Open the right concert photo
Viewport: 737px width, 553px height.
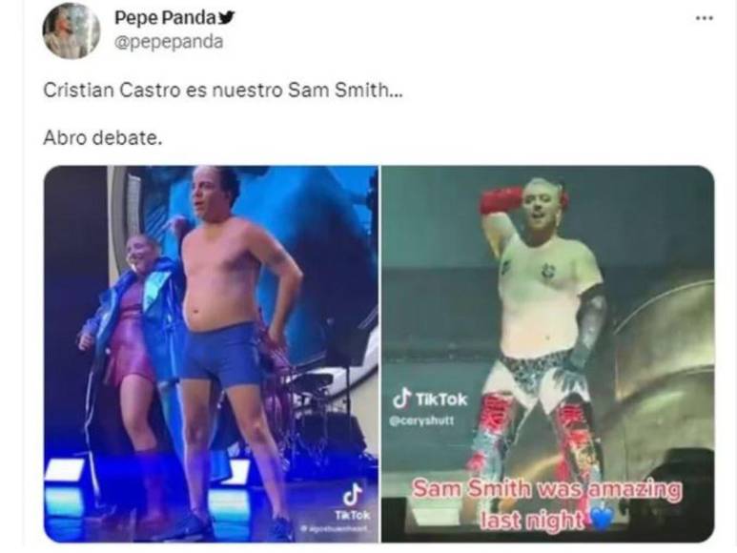point(547,354)
